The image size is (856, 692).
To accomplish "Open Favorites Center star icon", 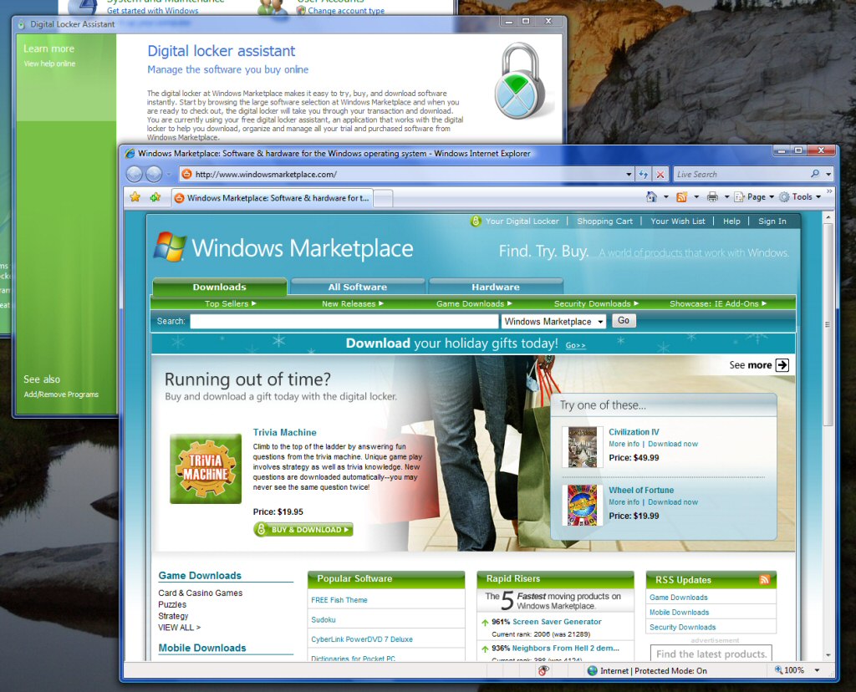I will [135, 197].
